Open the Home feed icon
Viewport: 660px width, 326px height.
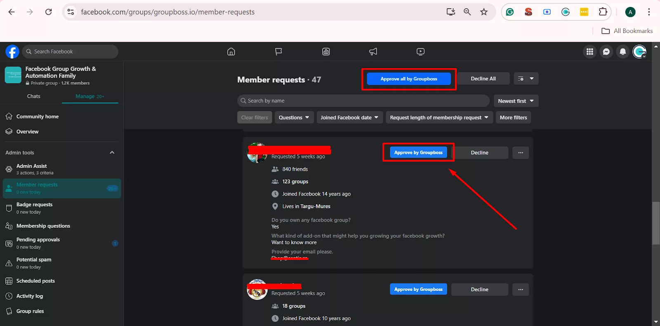[x=231, y=52]
